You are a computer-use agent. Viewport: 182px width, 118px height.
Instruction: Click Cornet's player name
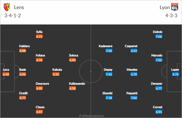click(x=158, y=107)
